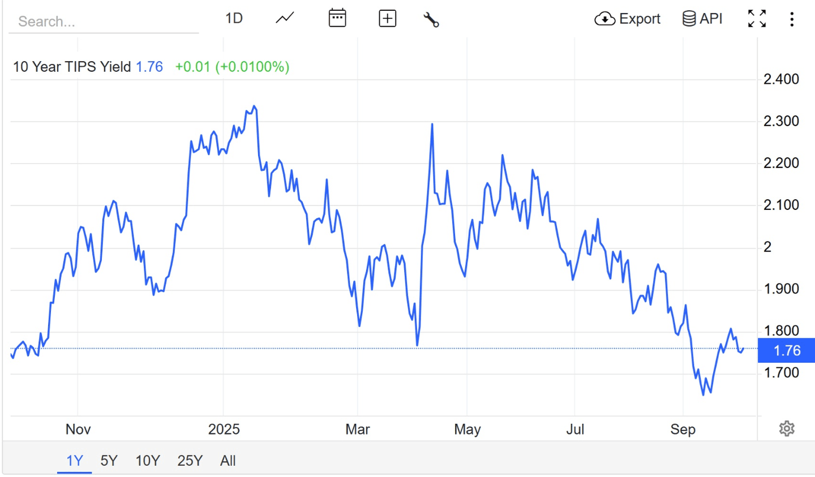Open the chart type line icon
This screenshot has width=815, height=477.
285,18
